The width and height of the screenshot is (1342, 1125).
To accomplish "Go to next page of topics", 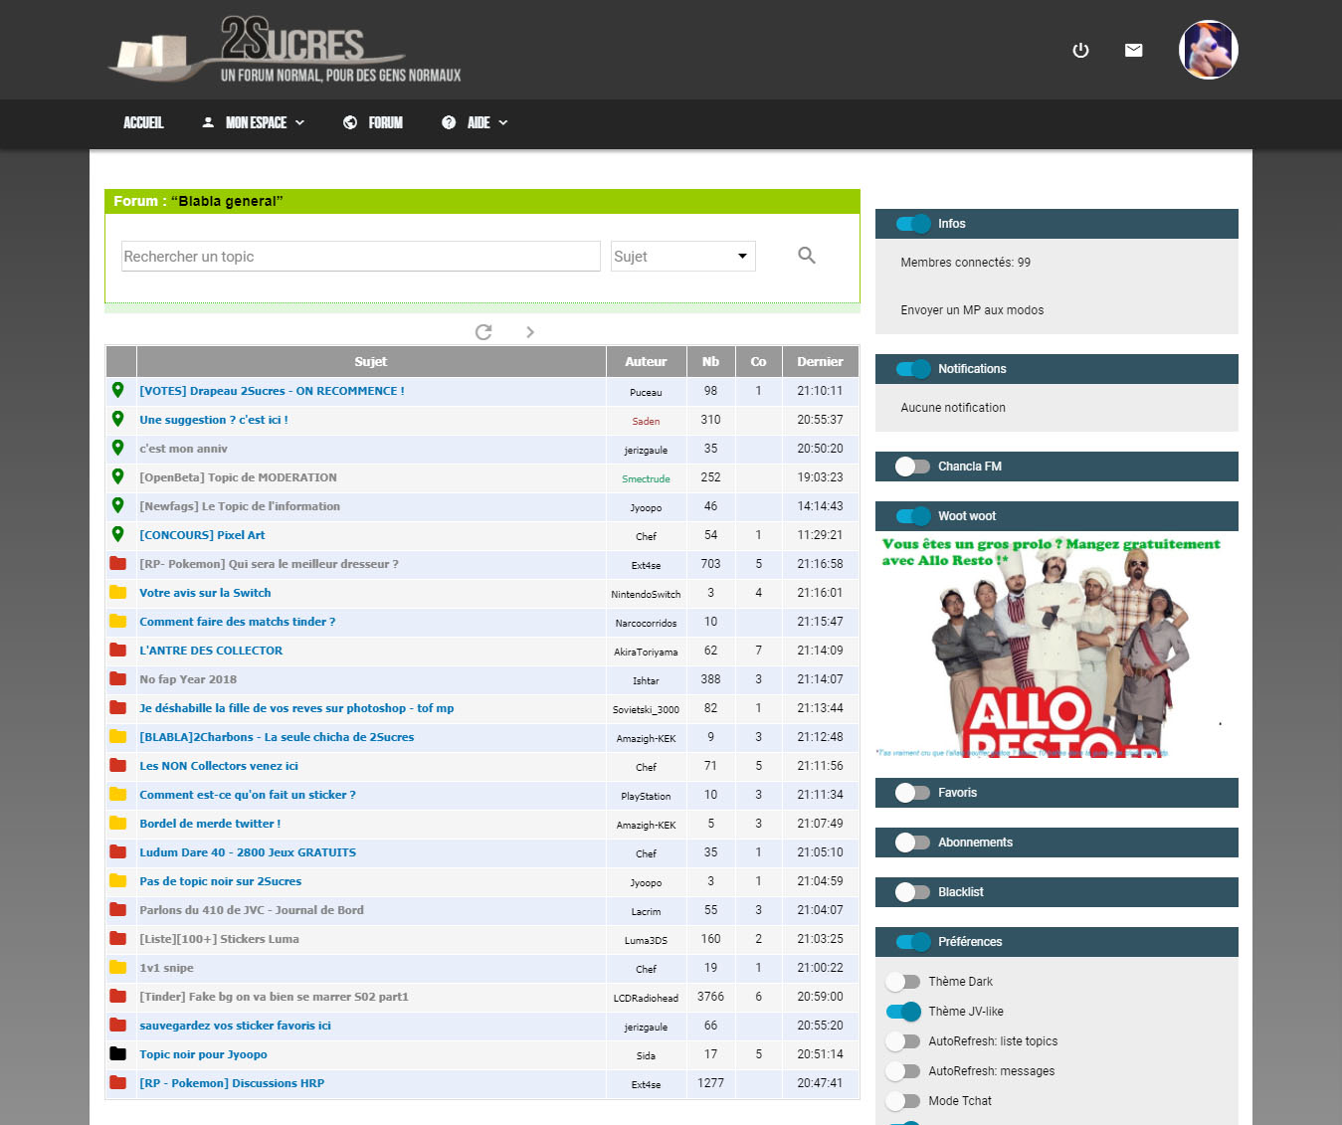I will tap(530, 332).
